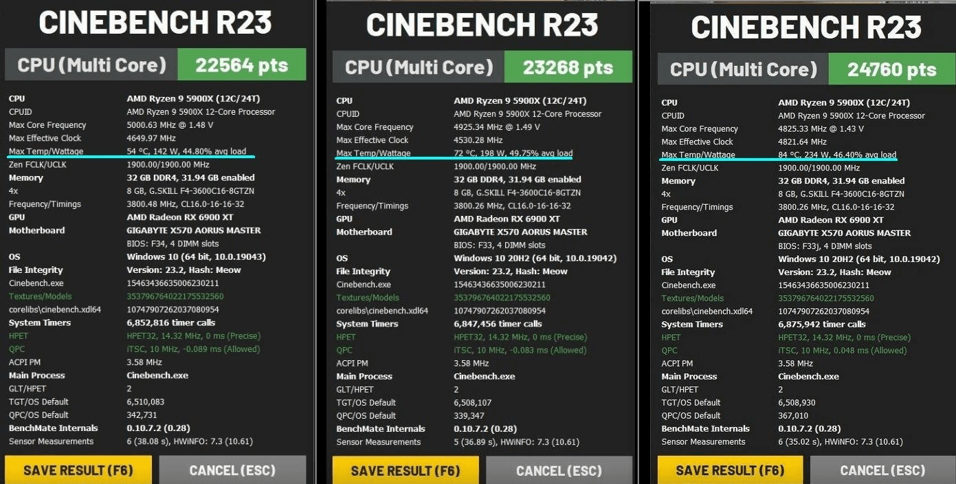Save the 24760 pts result
Viewport: 956px width, 484px height.
[730, 471]
